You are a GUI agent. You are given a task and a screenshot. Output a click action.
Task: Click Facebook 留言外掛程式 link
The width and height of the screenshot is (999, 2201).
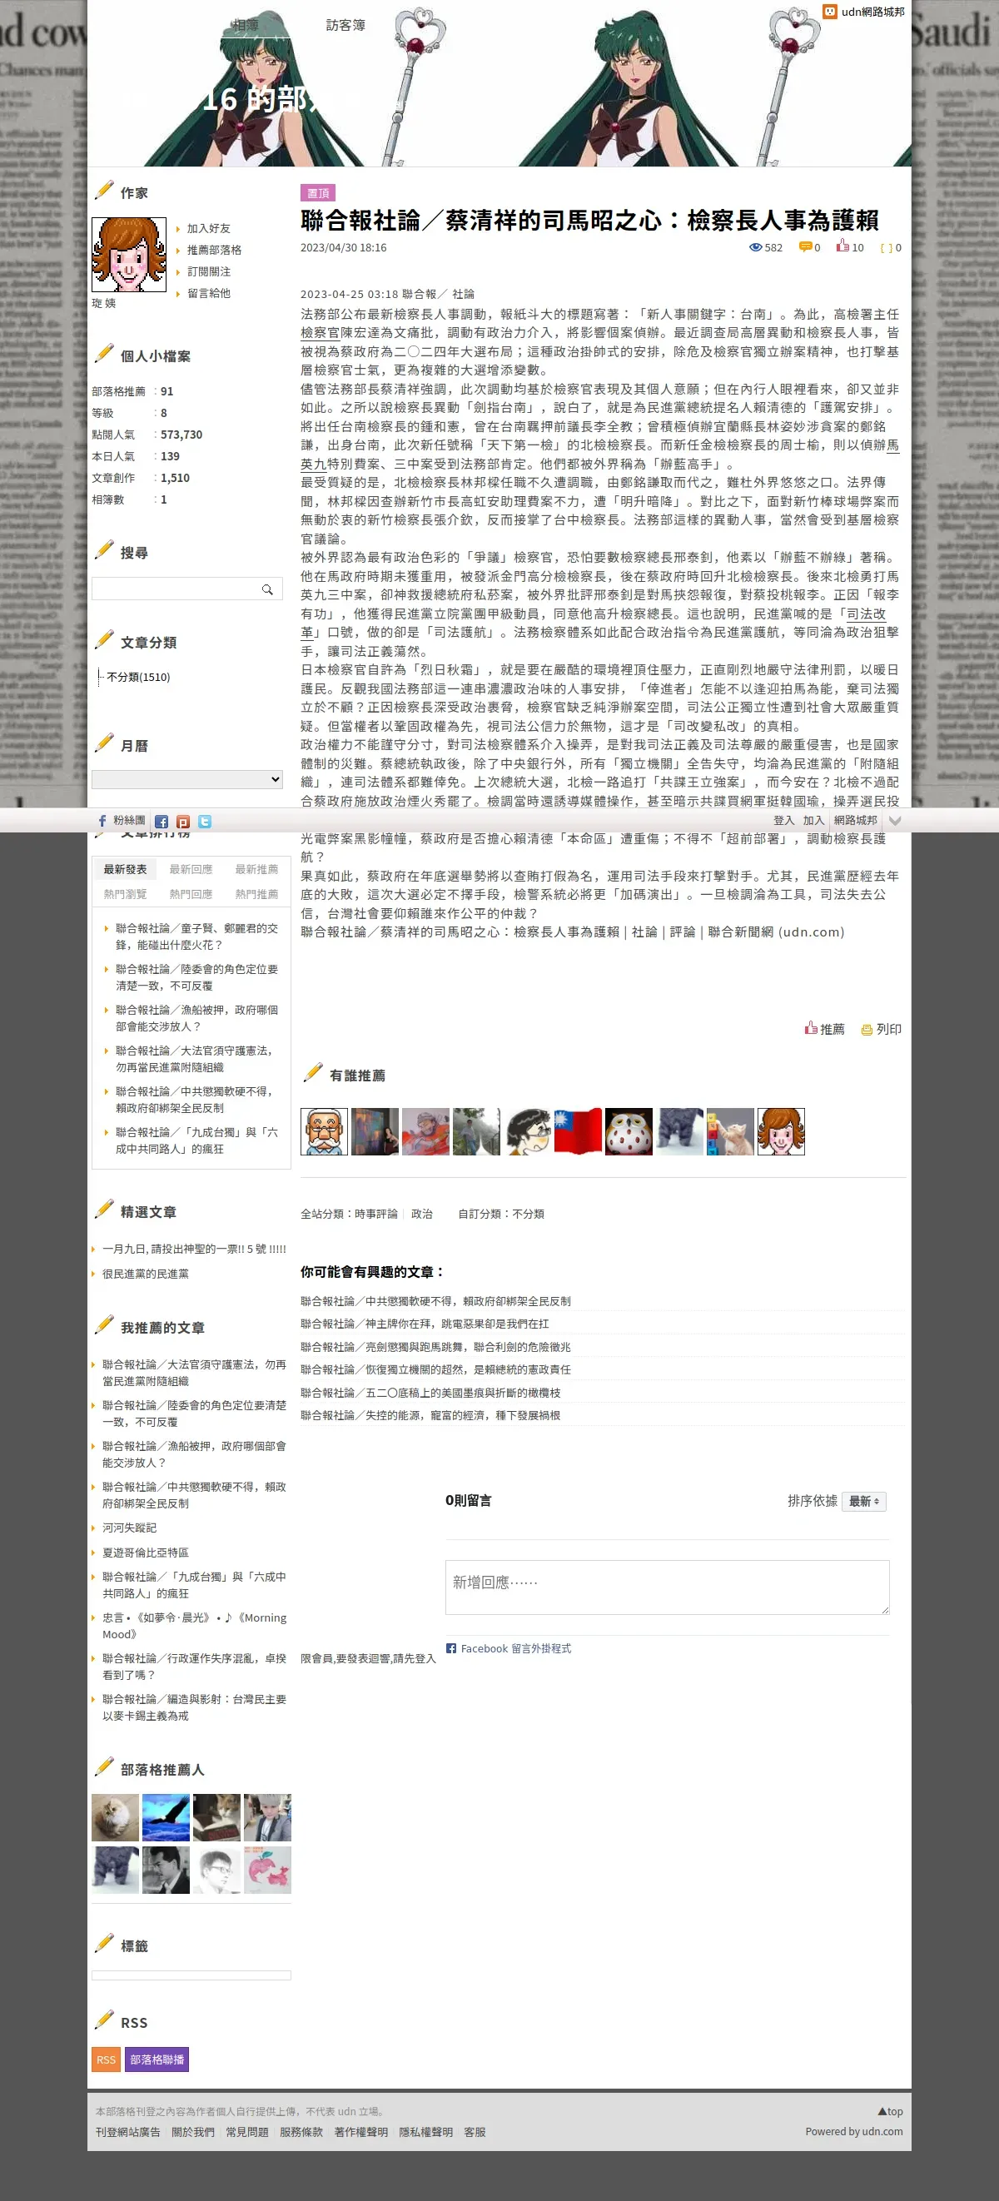pos(515,1648)
